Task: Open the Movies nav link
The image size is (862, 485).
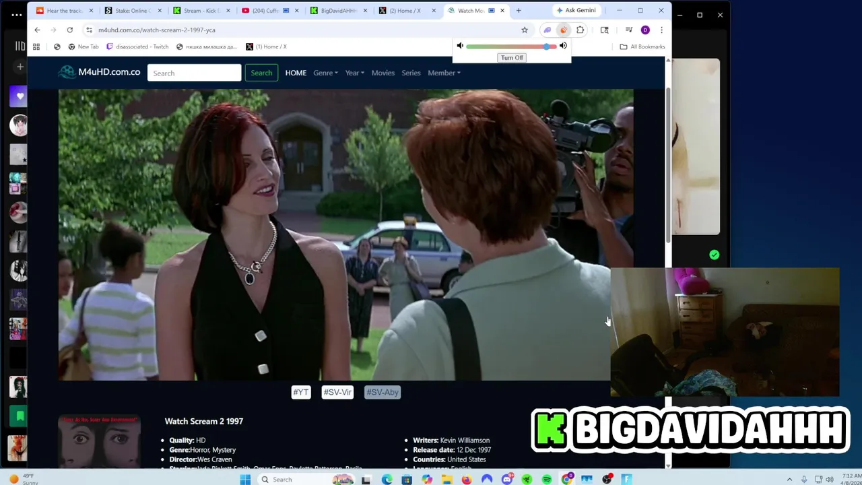Action: coord(383,73)
